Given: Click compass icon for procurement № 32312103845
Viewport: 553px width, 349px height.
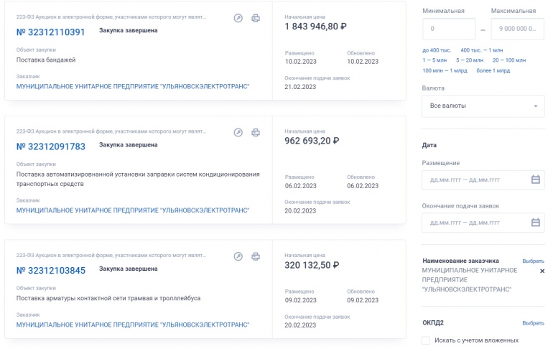Looking at the screenshot, I should click(238, 256).
